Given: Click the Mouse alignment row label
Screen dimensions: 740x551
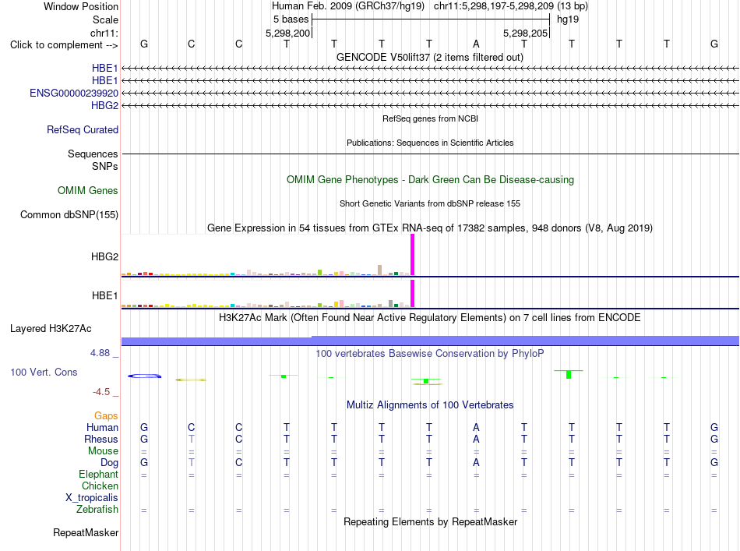Looking at the screenshot, I should 103,451.
